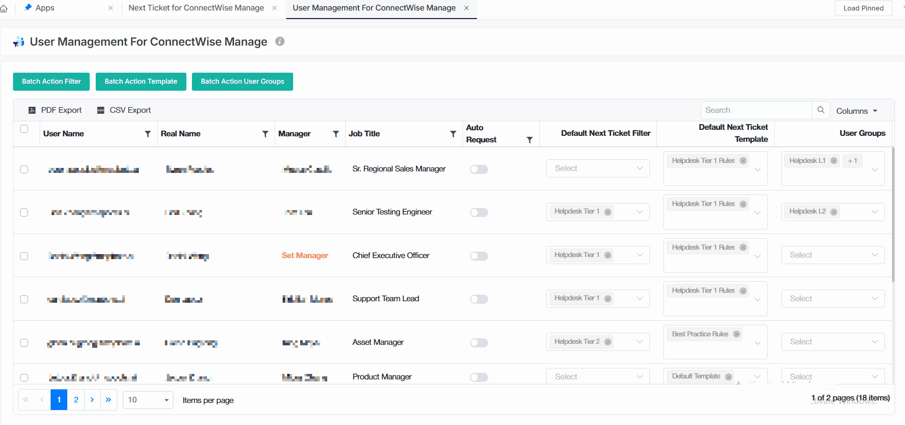Go to the next page arrow
The height and width of the screenshot is (425, 905).
(92, 400)
